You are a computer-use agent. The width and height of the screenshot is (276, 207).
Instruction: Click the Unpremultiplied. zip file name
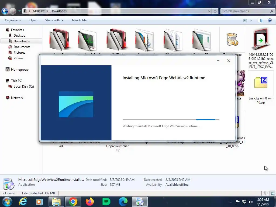click(x=118, y=148)
